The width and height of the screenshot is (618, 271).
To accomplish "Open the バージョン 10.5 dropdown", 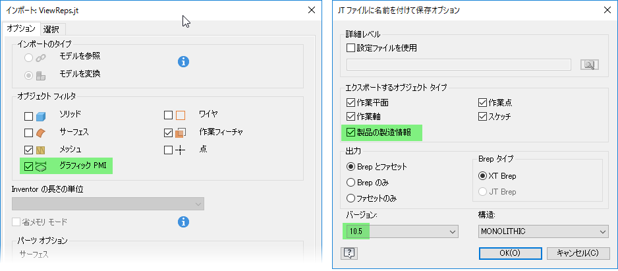I will tap(401, 231).
